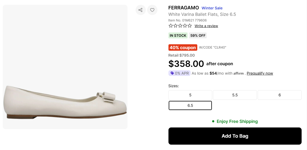Choose size 5.5 option
Viewport: 307px width, 150px height.
(x=235, y=95)
